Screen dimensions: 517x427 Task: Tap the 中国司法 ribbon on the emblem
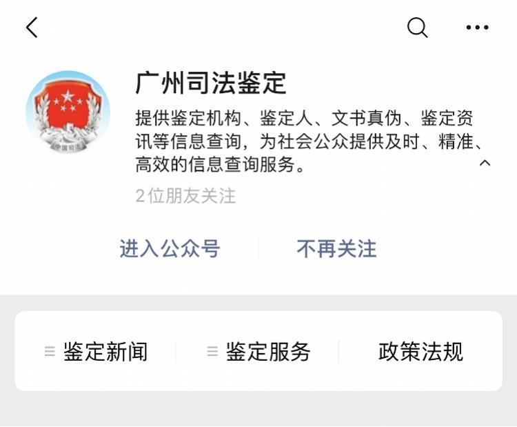pyautogui.click(x=68, y=146)
